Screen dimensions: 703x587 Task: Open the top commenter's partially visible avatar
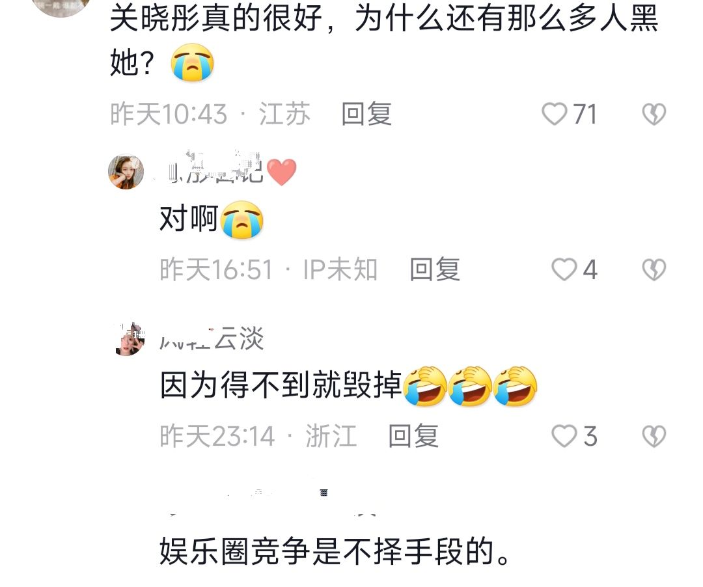click(62, 7)
